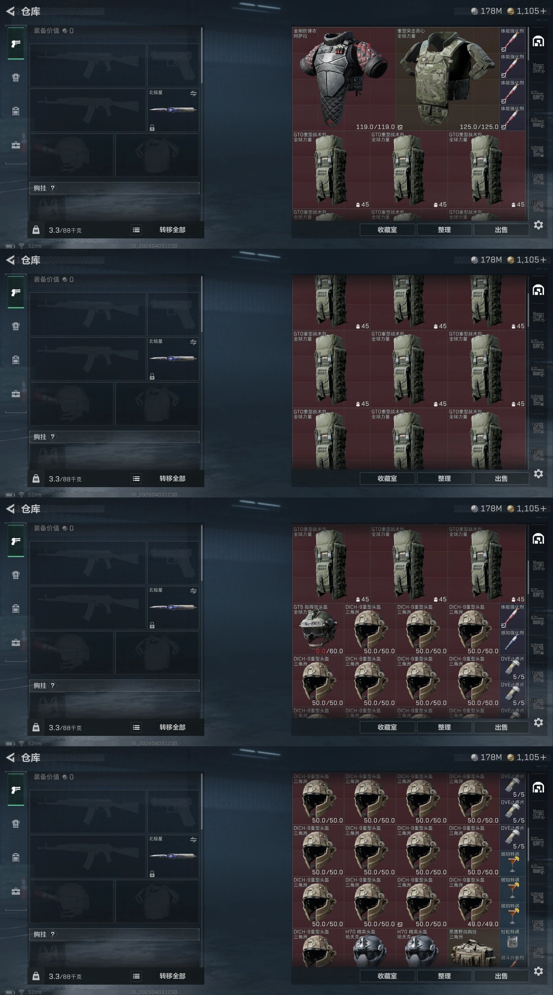The image size is (553, 995).
Task: Pick the GT5 指挥官头盔 helmet
Action: click(x=318, y=629)
